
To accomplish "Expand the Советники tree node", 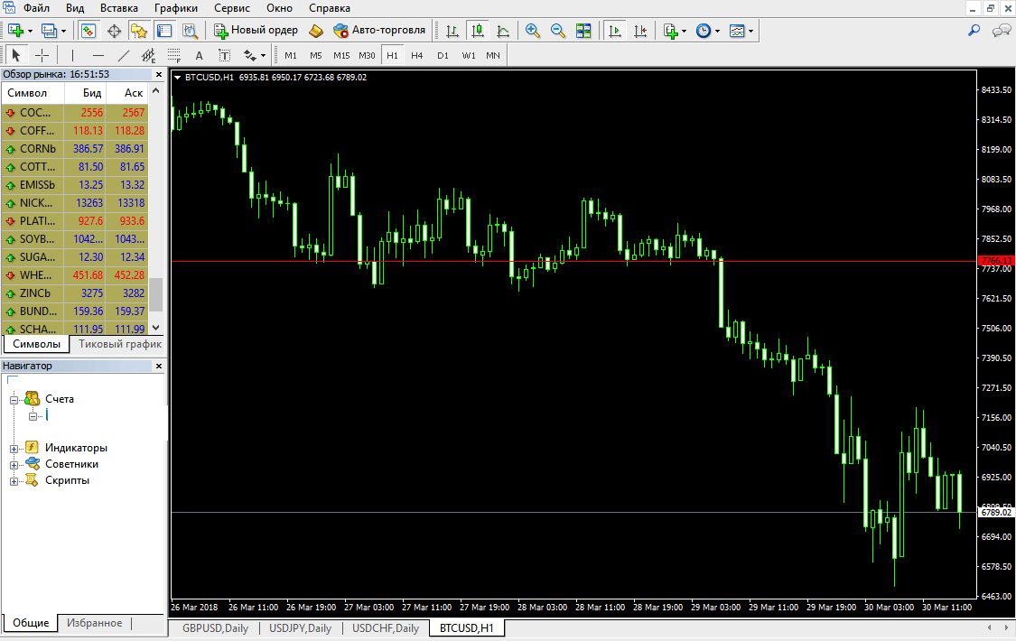I will coord(14,464).
